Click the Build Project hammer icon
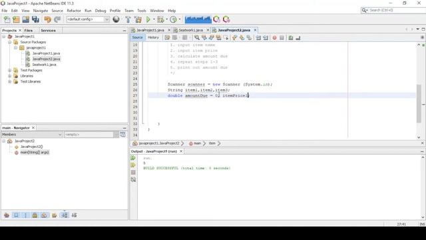 point(128,19)
